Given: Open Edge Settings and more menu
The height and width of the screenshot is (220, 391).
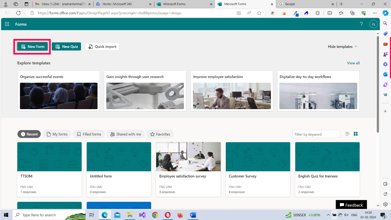Looking at the screenshot, I should 375,13.
